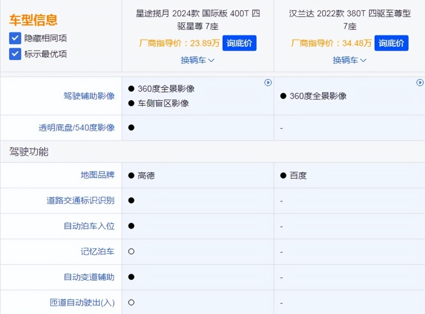
Task: Click the 高德 map brand value
Action: coord(146,175)
